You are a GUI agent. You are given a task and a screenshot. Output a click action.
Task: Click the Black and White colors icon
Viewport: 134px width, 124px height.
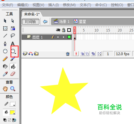coord(5,120)
